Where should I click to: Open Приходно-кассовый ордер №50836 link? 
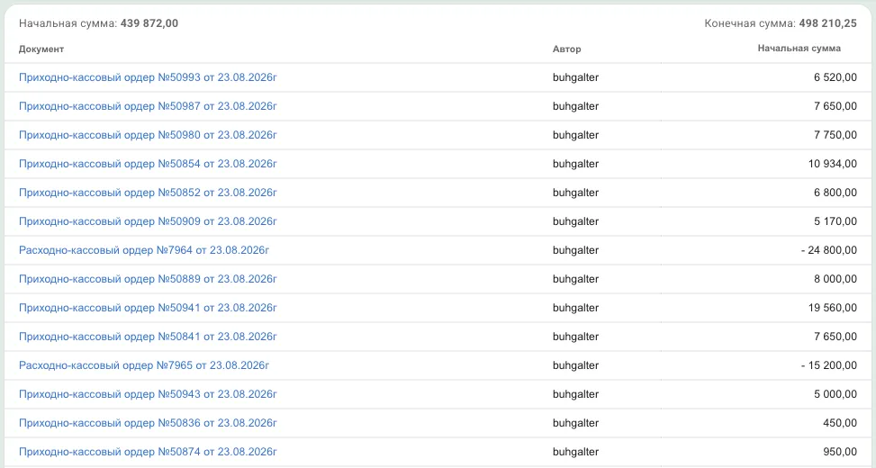[x=148, y=423]
